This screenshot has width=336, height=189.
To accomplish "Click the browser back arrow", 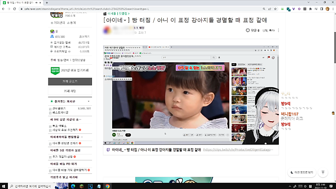I will point(3,9).
